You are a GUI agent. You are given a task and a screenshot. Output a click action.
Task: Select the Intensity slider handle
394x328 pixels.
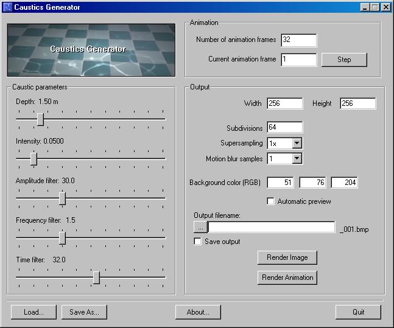(x=33, y=159)
